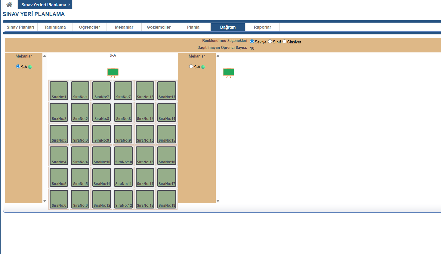Select the Seviye coloring radio button
This screenshot has height=254, width=441.
click(x=252, y=42)
